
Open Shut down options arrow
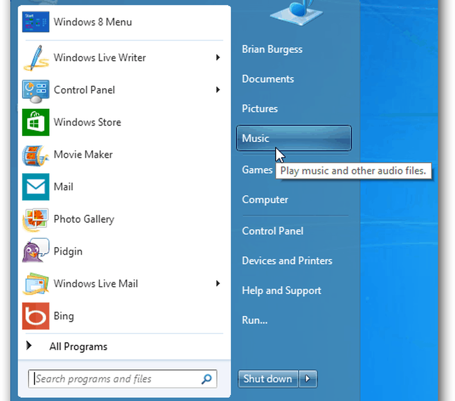[x=308, y=378]
